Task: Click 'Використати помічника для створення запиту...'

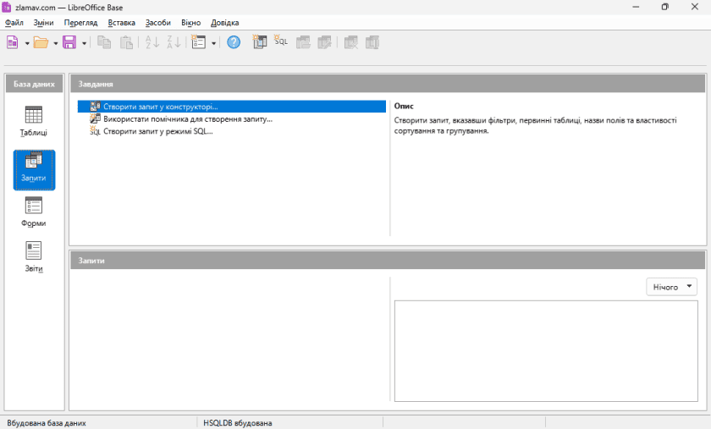Action: tap(187, 119)
